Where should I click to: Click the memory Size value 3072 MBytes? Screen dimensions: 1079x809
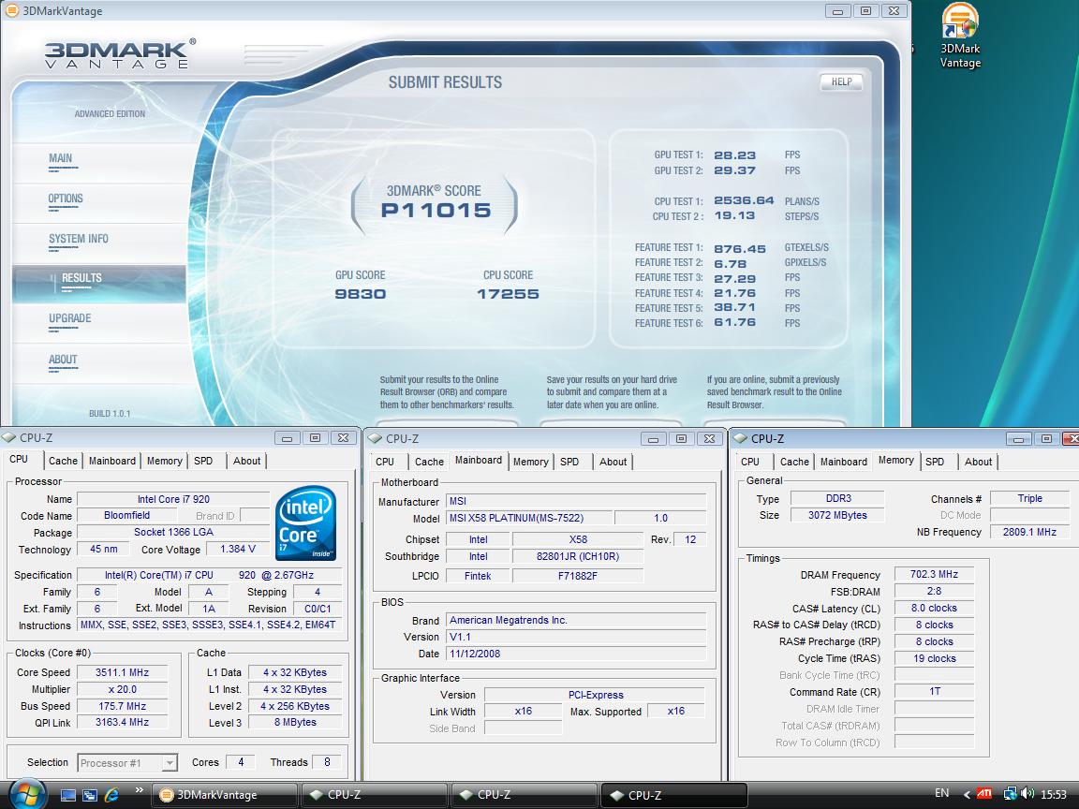837,515
